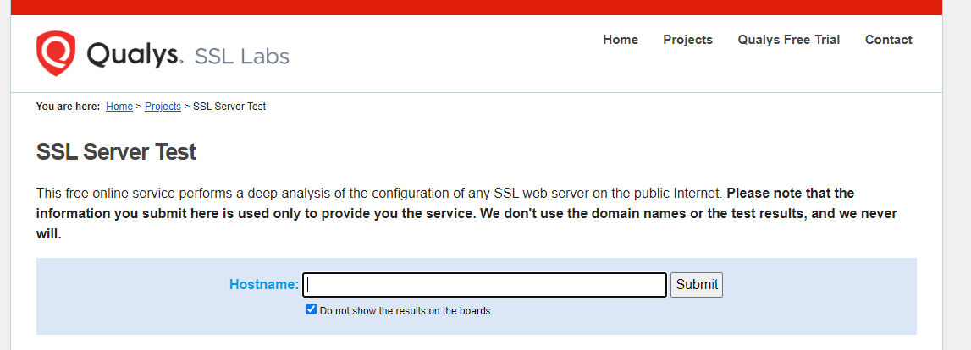Click the SSL Labs text beside the logo
This screenshot has width=971, height=350.
pyautogui.click(x=242, y=57)
